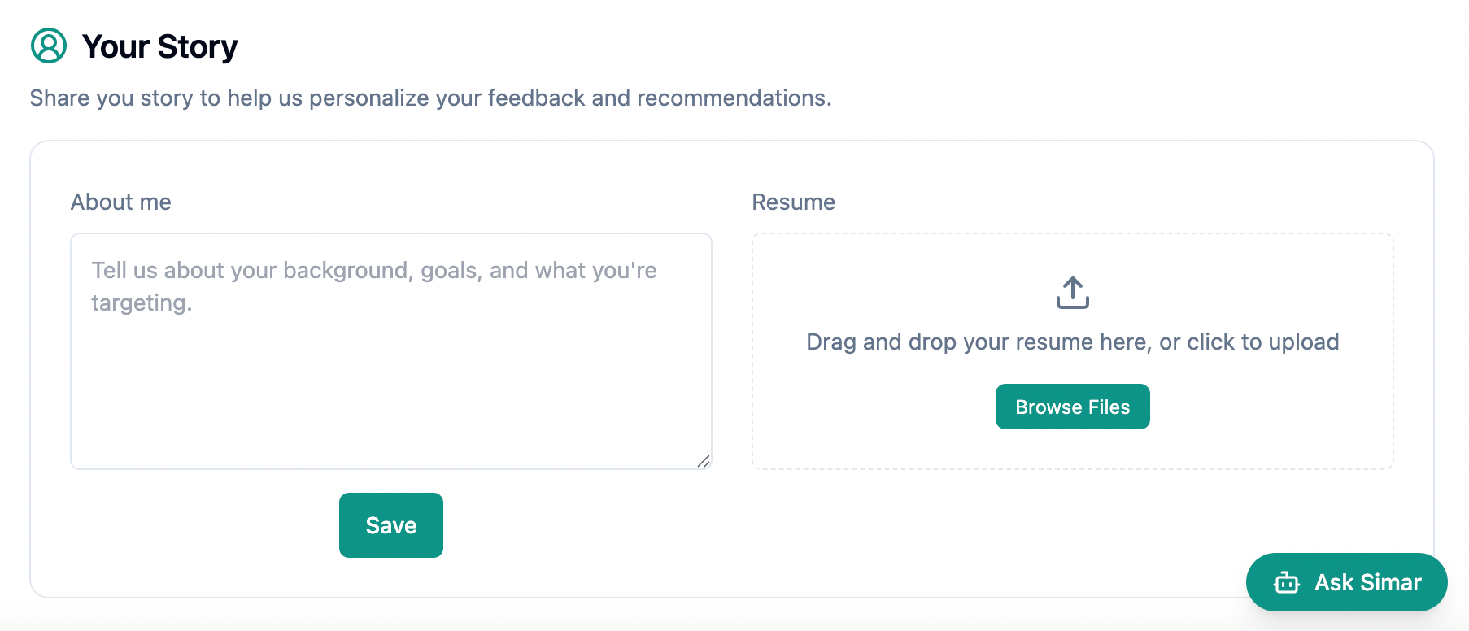Click the About me field label
Screen dimensions: 1469x631
coord(120,202)
